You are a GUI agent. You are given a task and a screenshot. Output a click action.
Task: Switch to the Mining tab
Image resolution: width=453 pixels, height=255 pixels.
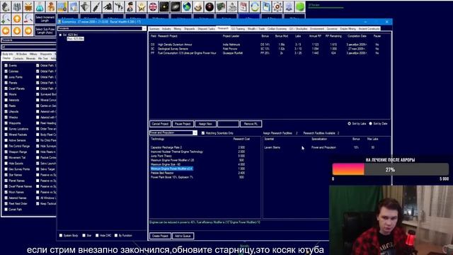178,28
